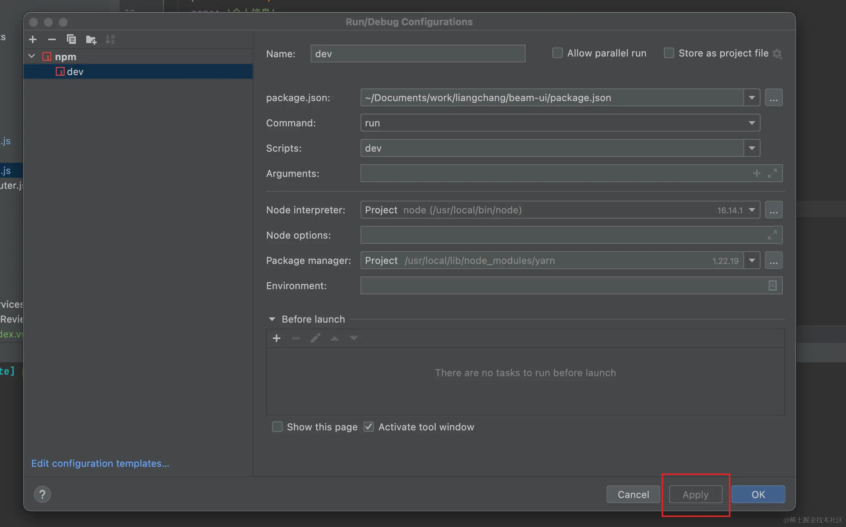Screen dimensions: 846x527
Task: Click the add new configuration plus icon
Action: click(x=33, y=39)
